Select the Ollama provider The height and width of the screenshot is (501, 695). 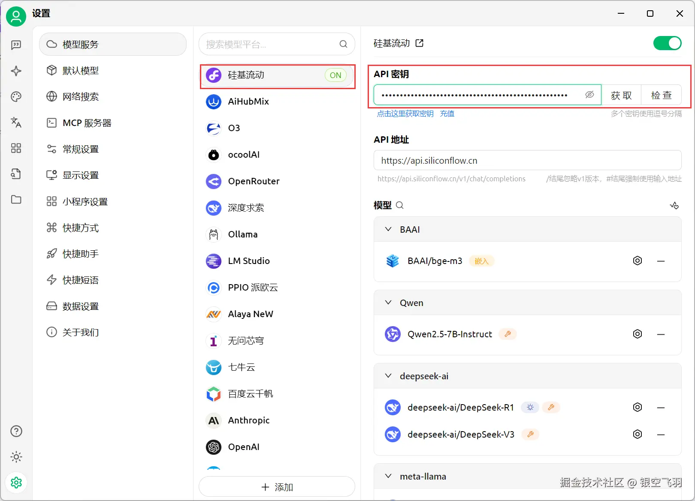[x=278, y=234]
